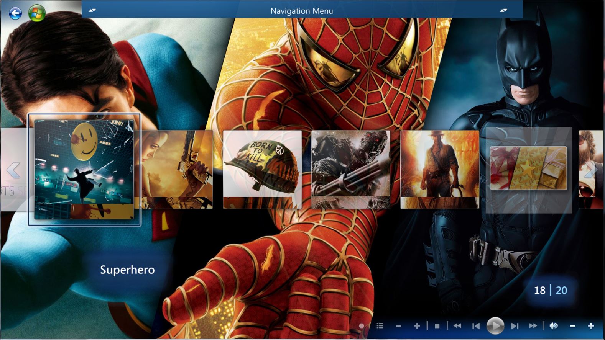Click the 18 | 20 item counter

551,290
